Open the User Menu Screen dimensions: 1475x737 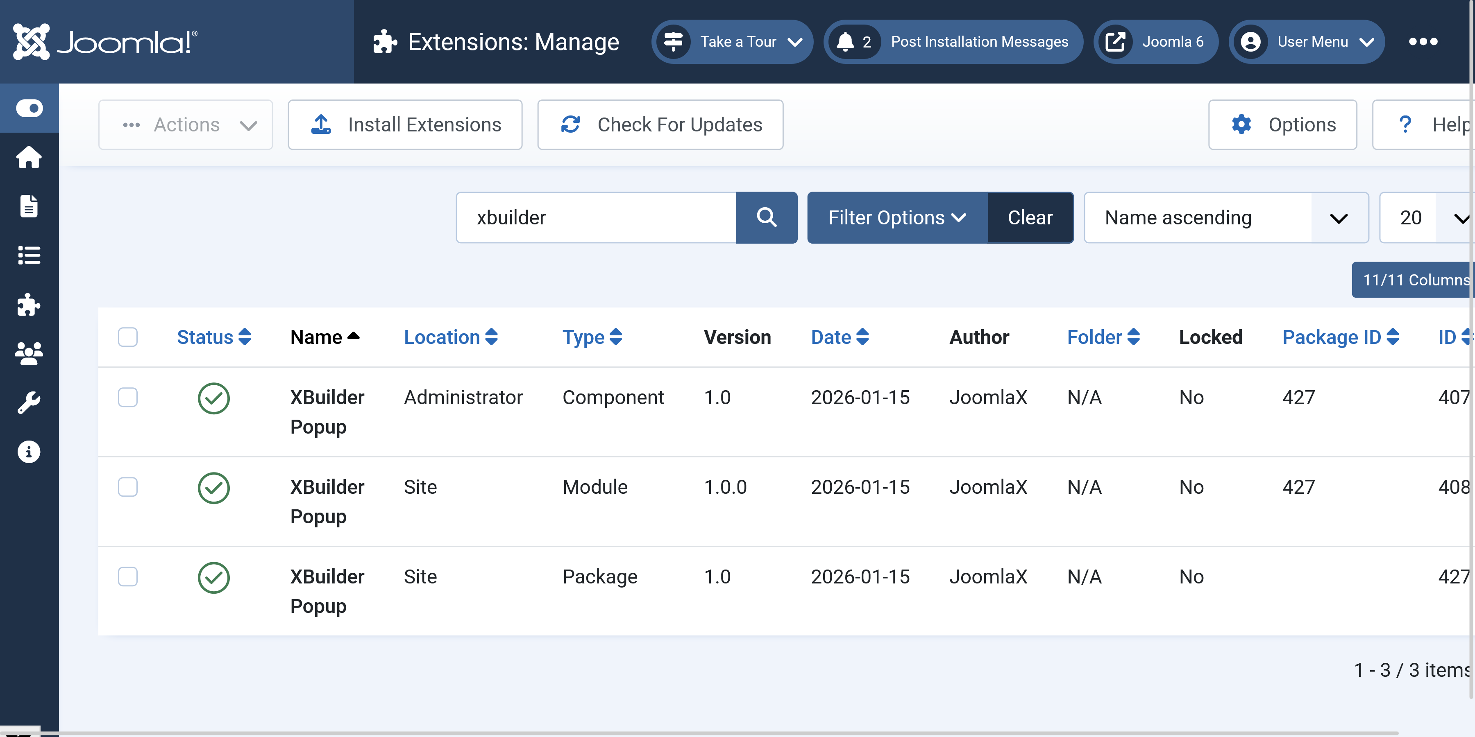point(1307,42)
